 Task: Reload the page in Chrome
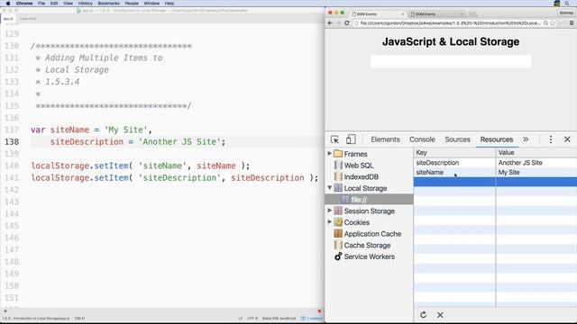coord(346,22)
